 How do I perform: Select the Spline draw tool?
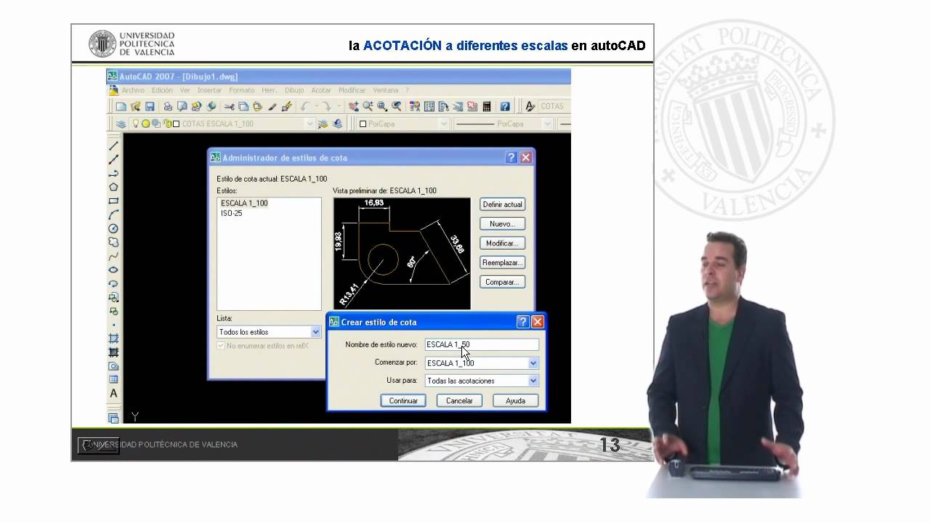(x=113, y=256)
